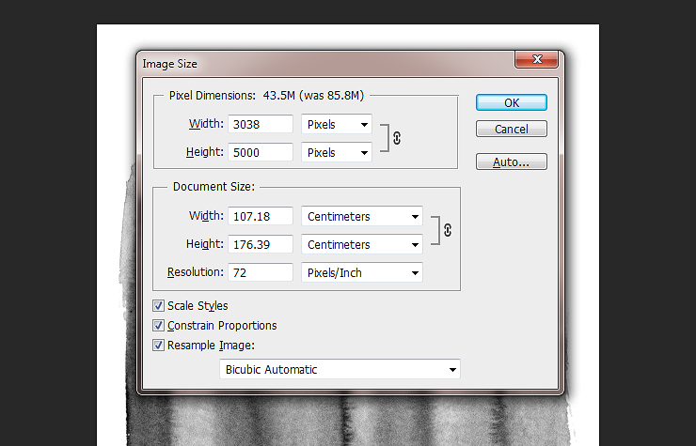This screenshot has height=446, width=696.
Task: Click the Image Size title text
Action: 169,64
